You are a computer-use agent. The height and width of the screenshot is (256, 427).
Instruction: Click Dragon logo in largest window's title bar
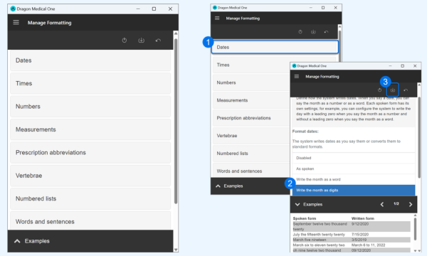click(x=13, y=9)
